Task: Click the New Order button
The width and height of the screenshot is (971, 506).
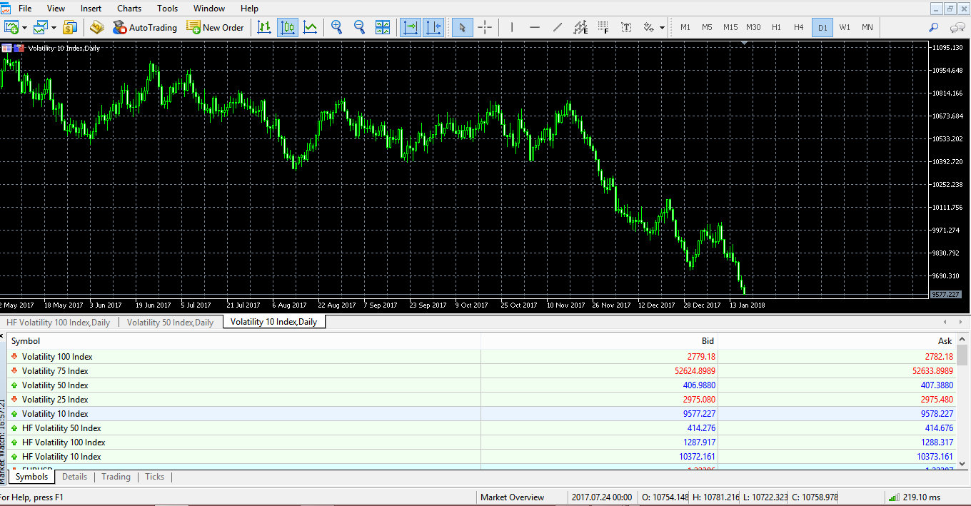Action: [216, 28]
